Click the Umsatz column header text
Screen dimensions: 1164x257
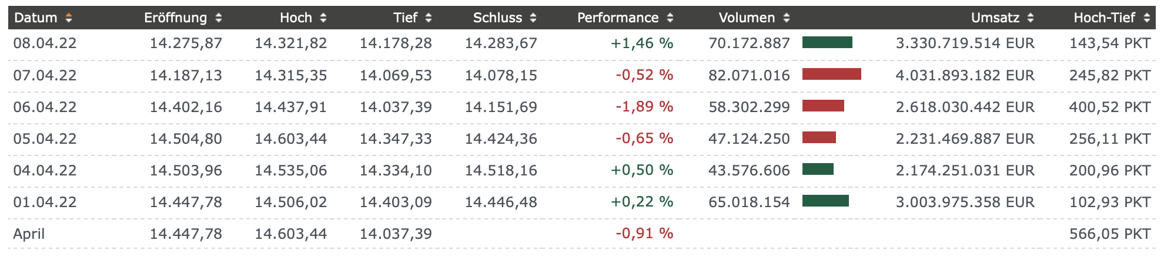click(995, 18)
